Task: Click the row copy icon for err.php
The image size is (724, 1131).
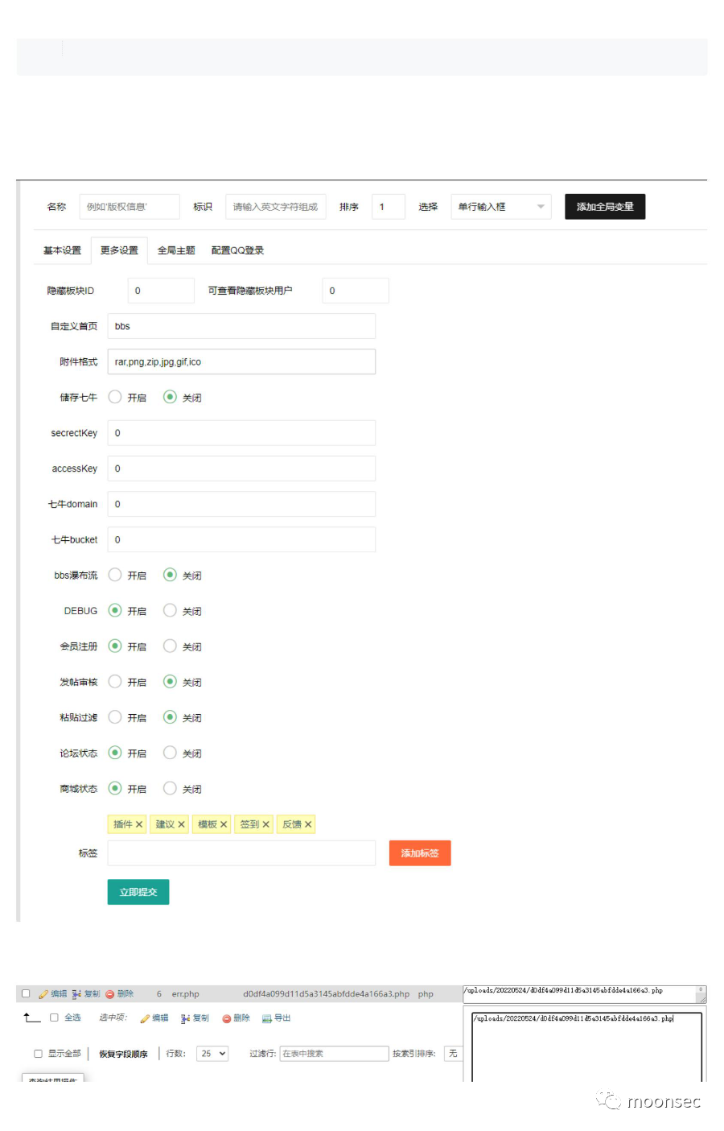Action: (x=76, y=994)
